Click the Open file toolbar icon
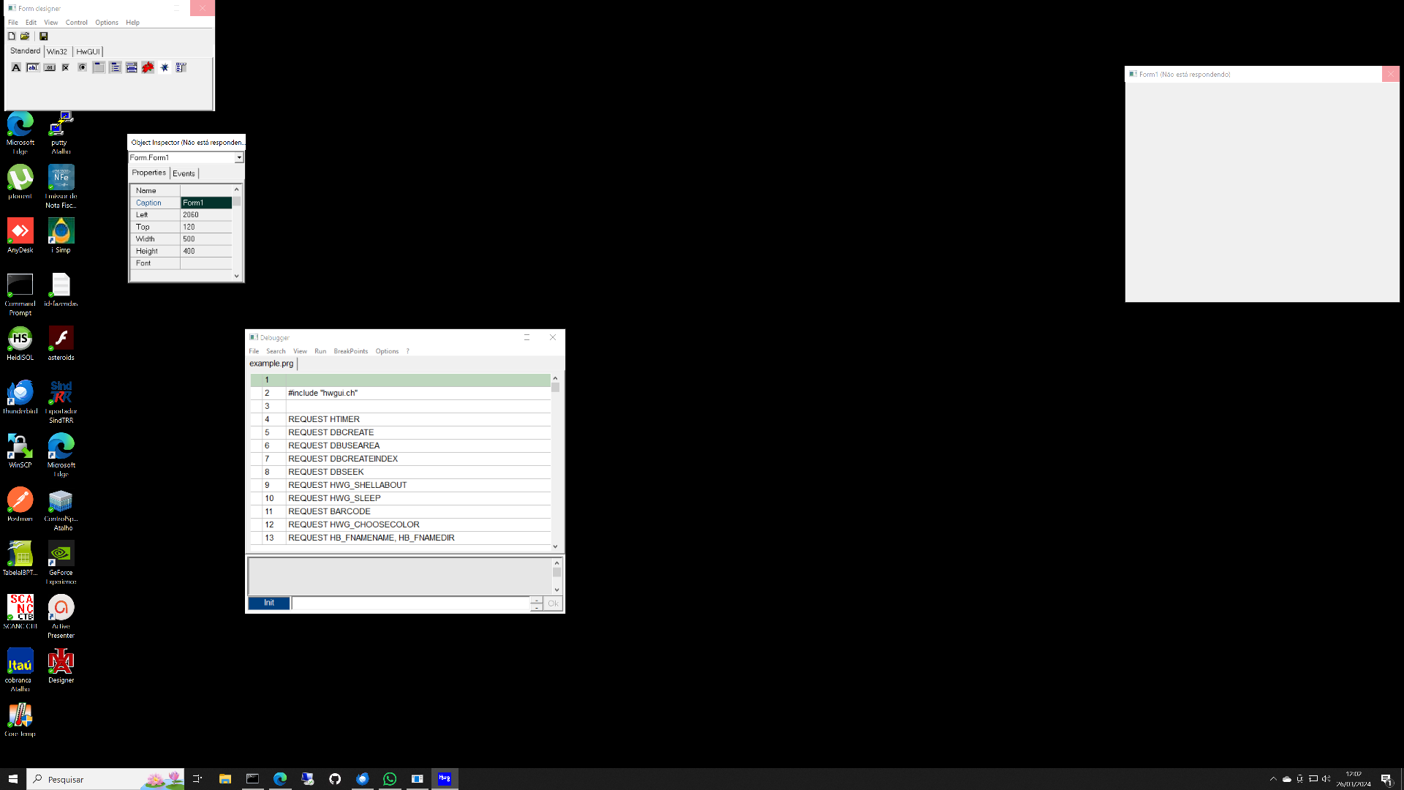This screenshot has width=1404, height=790. [x=25, y=36]
